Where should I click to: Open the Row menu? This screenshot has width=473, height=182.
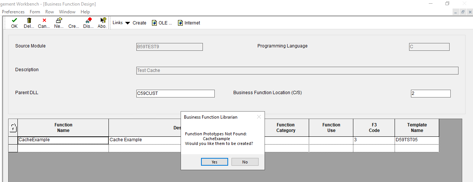(x=49, y=12)
